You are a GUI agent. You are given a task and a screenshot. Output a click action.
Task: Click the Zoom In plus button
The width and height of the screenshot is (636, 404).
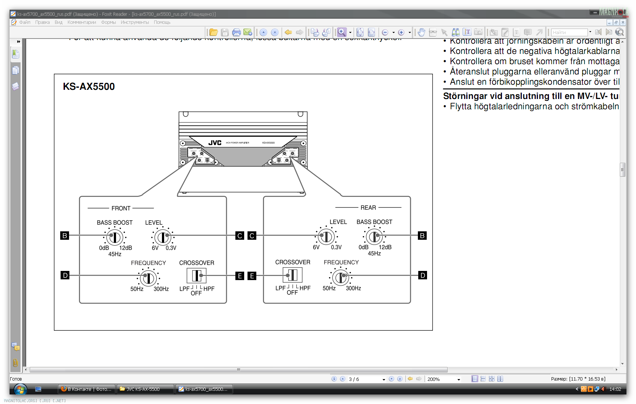pyautogui.click(x=401, y=32)
